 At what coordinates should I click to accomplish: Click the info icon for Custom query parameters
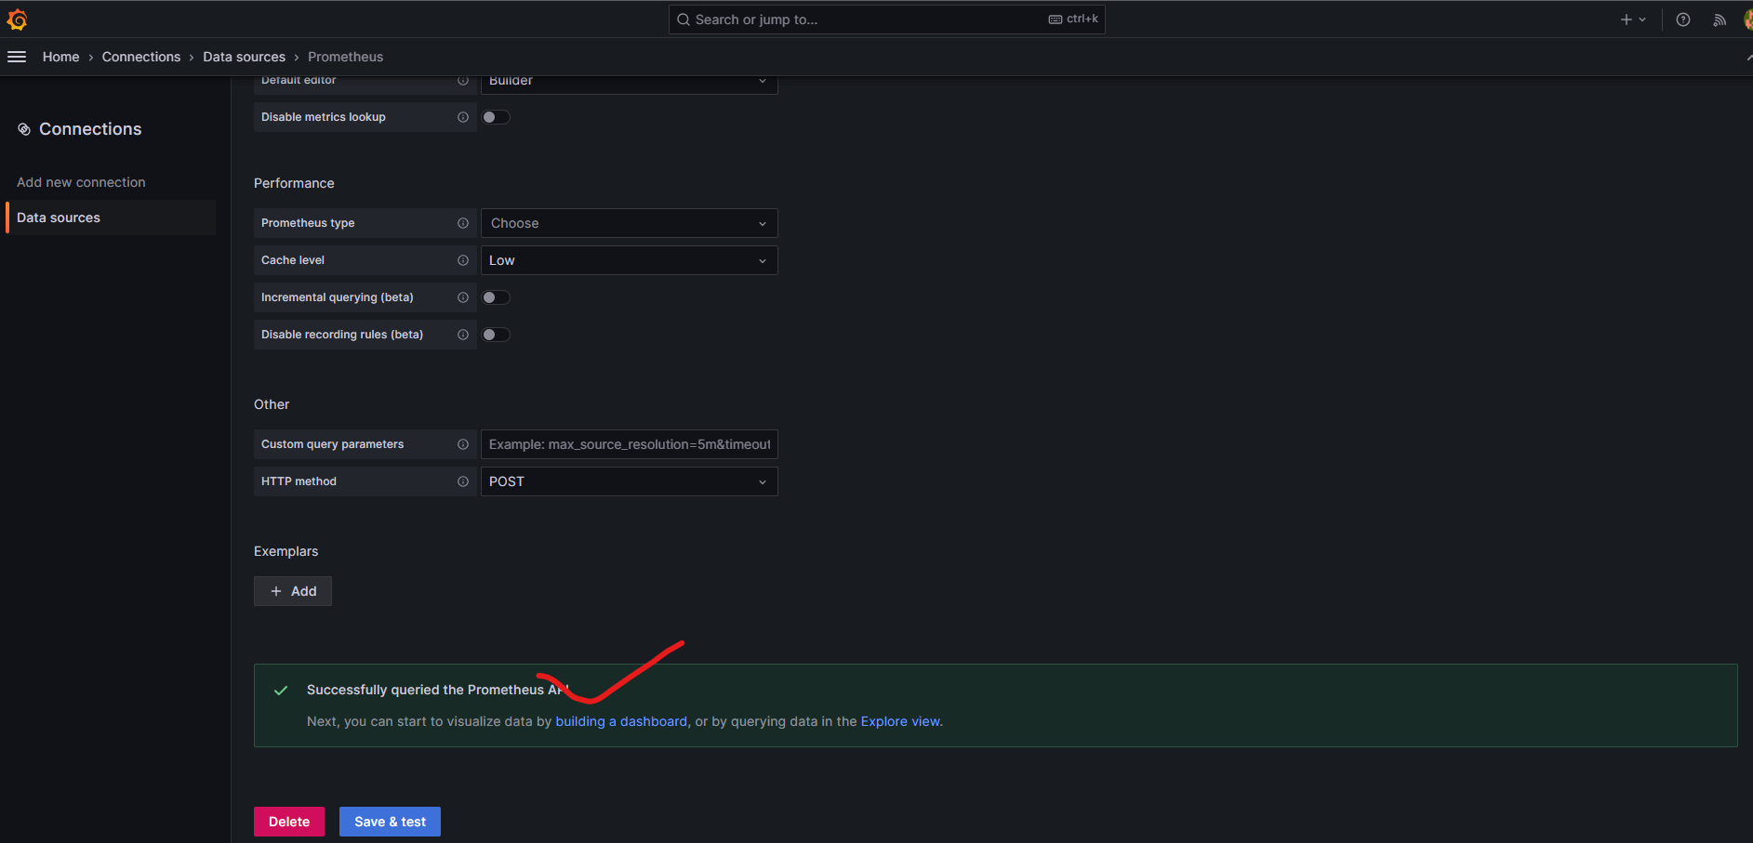click(x=463, y=444)
